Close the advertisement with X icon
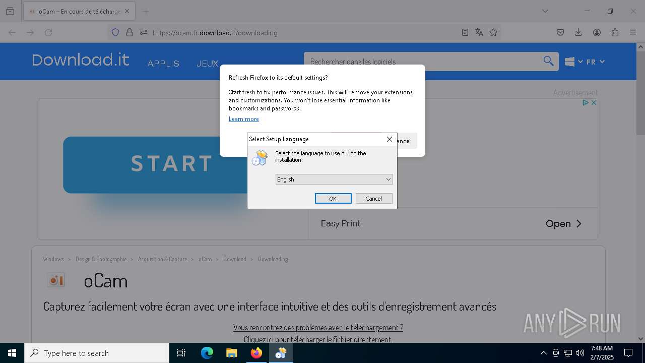The height and width of the screenshot is (363, 645). 594,102
